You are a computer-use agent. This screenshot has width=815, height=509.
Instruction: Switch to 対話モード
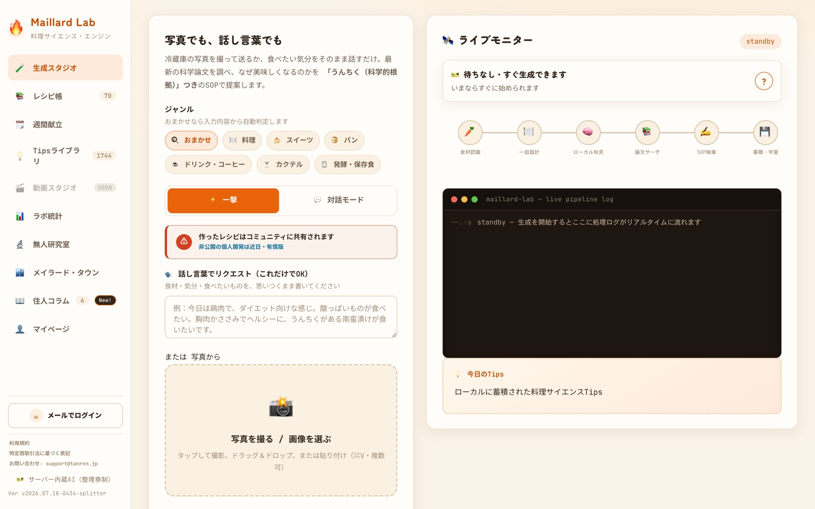pos(338,201)
